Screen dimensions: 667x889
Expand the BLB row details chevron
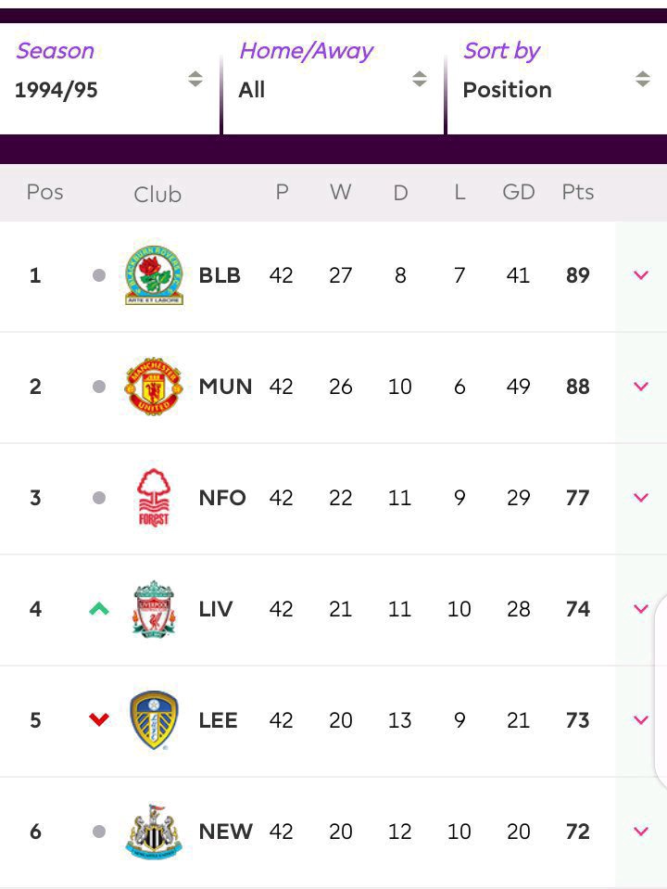(x=641, y=275)
